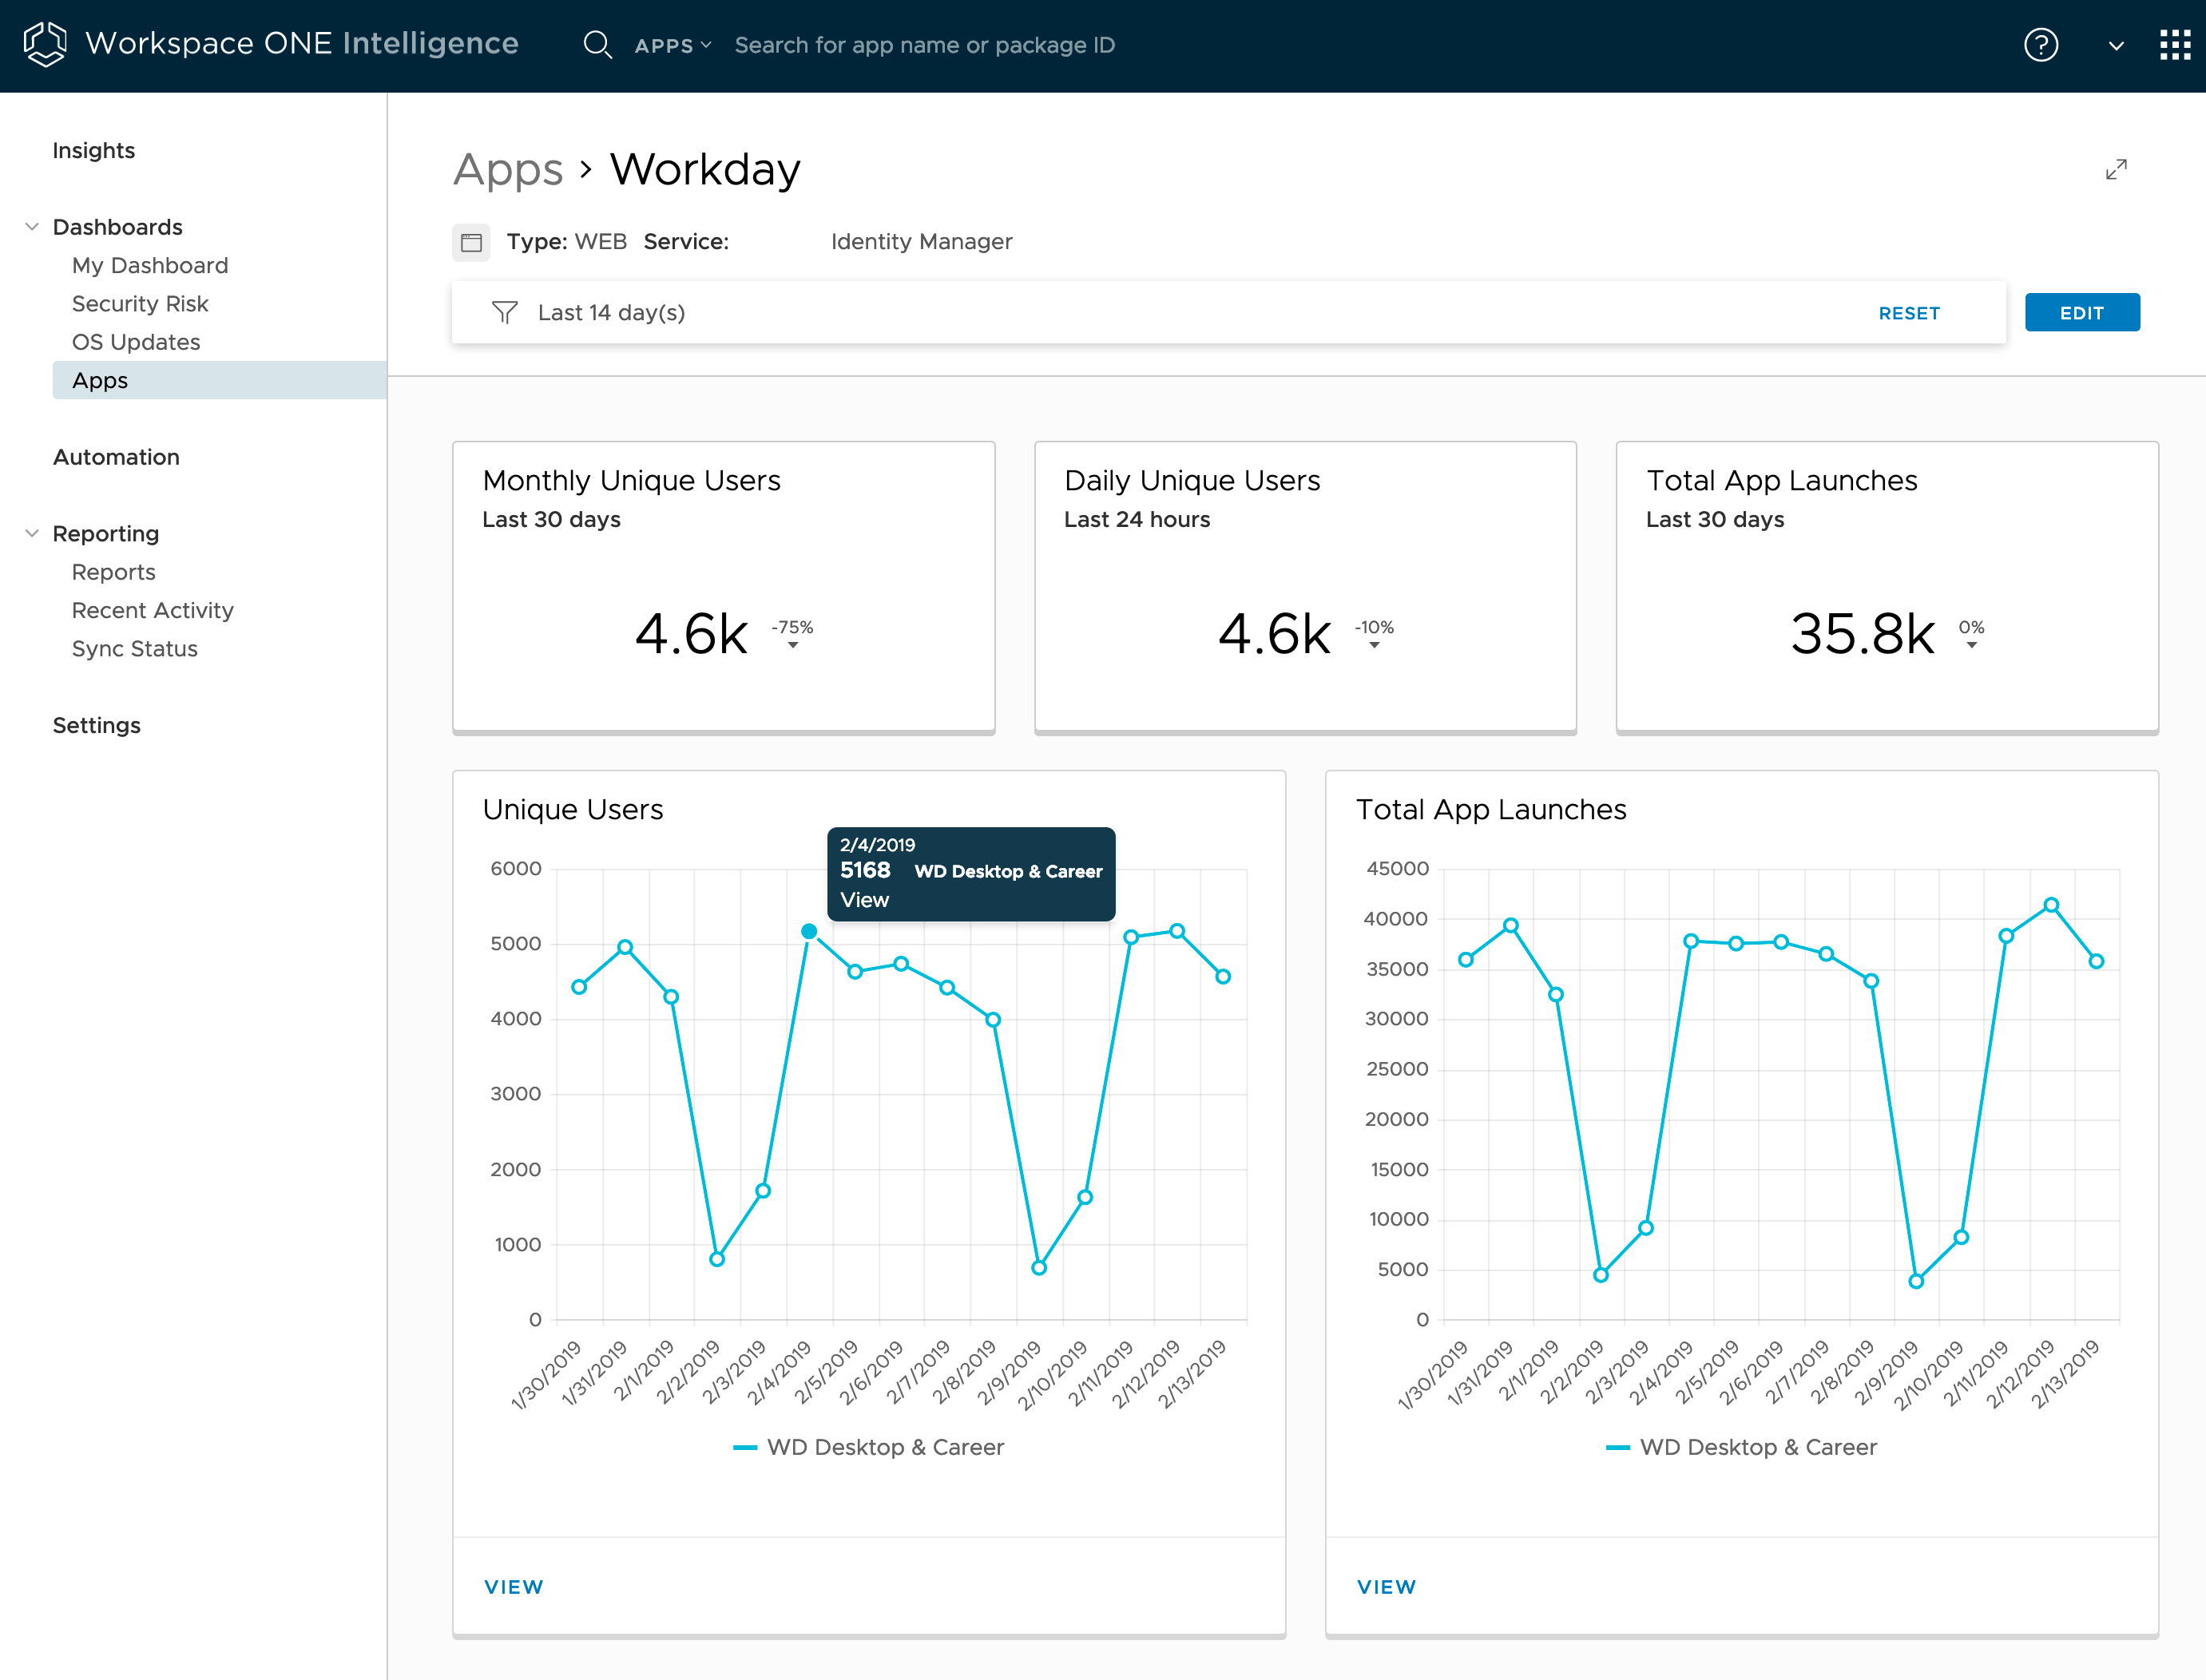Click VIEW under Unique Users chart

click(x=513, y=1586)
